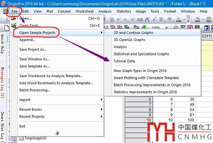The height and width of the screenshot is (143, 213).
Task: Select Tutorial Data sample project
Action: (152, 61)
